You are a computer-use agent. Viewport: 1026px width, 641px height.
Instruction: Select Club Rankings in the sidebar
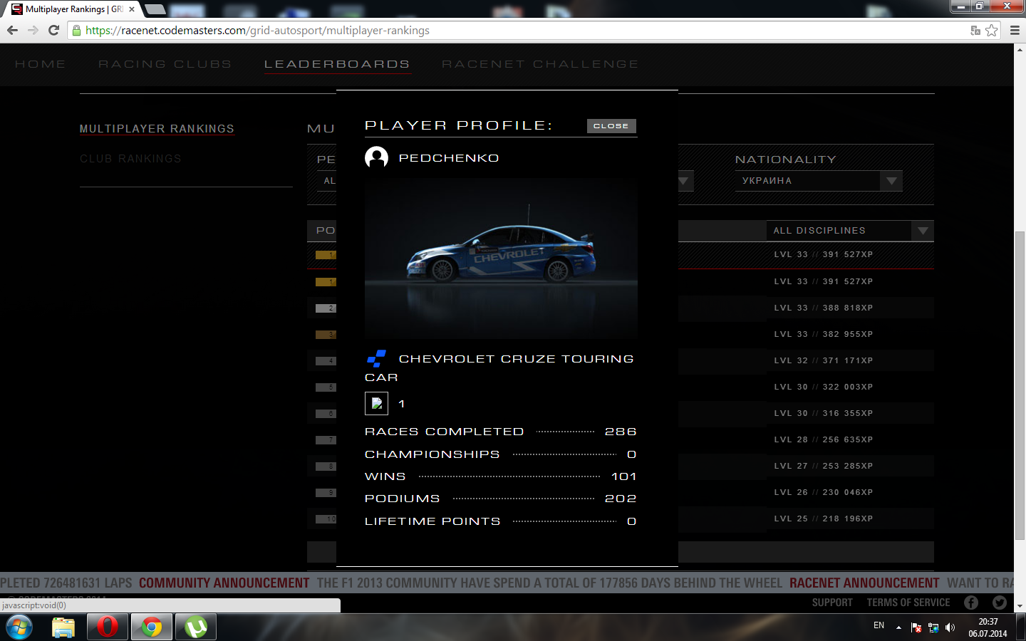[x=130, y=159]
